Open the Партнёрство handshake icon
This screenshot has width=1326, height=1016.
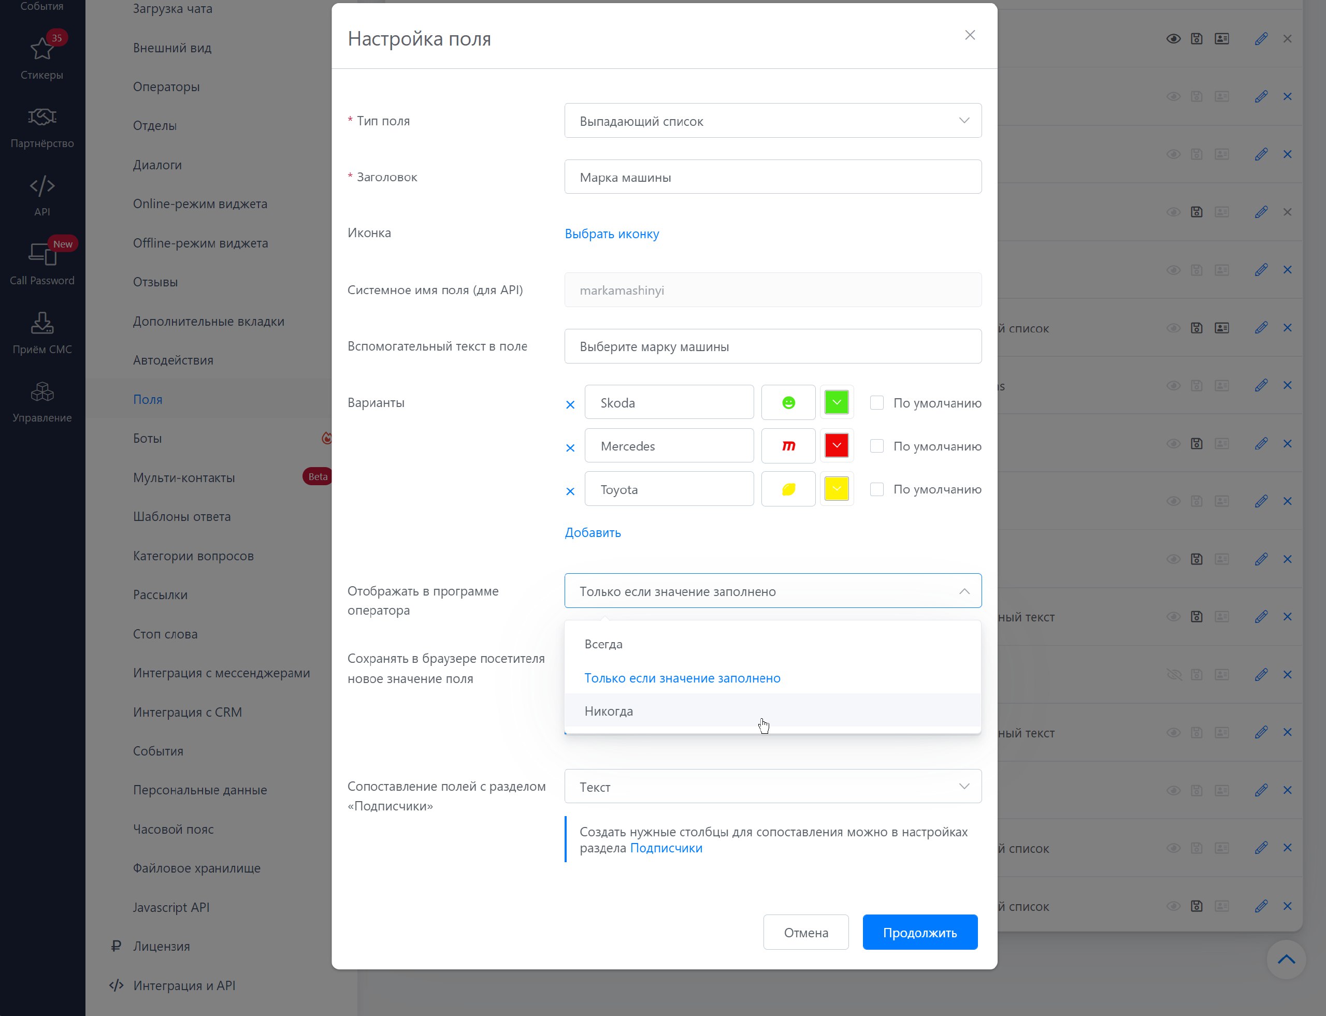point(42,126)
